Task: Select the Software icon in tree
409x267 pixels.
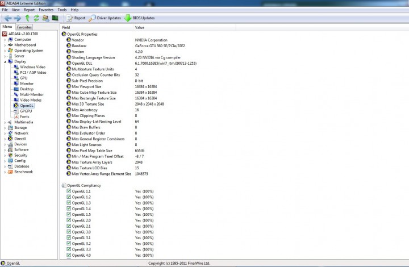Action: 10,149
